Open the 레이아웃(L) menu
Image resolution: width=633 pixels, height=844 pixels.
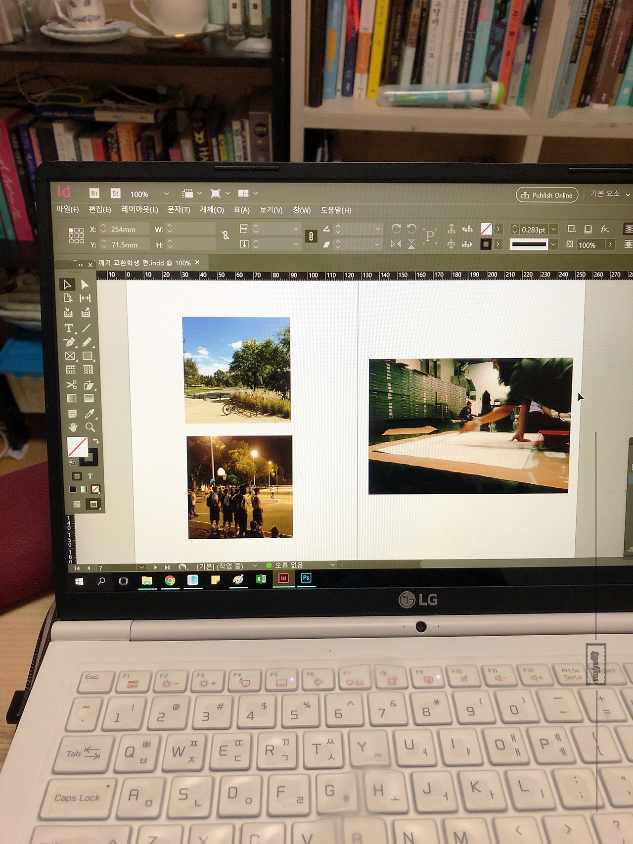point(139,210)
